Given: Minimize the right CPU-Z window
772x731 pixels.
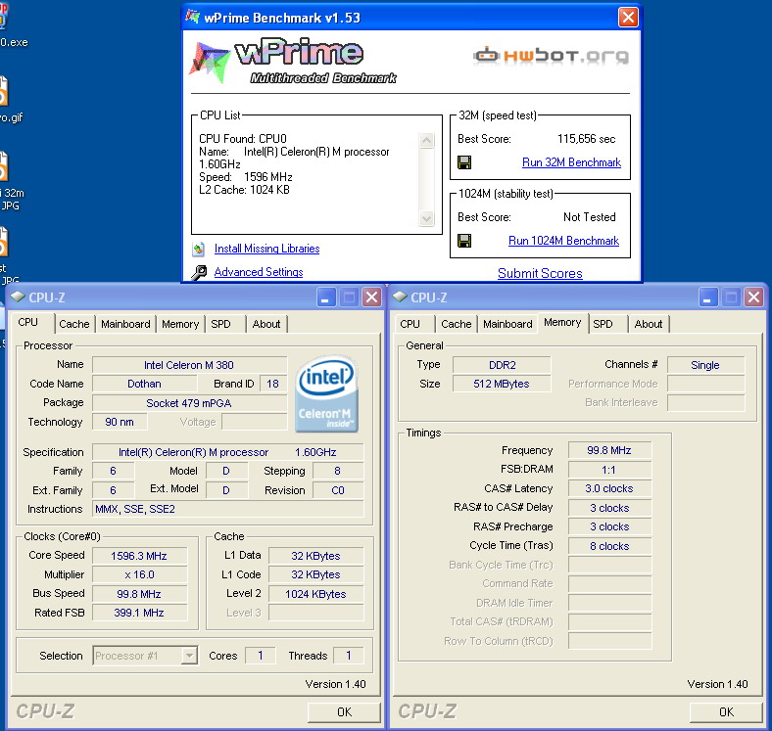Looking at the screenshot, I should click(x=707, y=297).
